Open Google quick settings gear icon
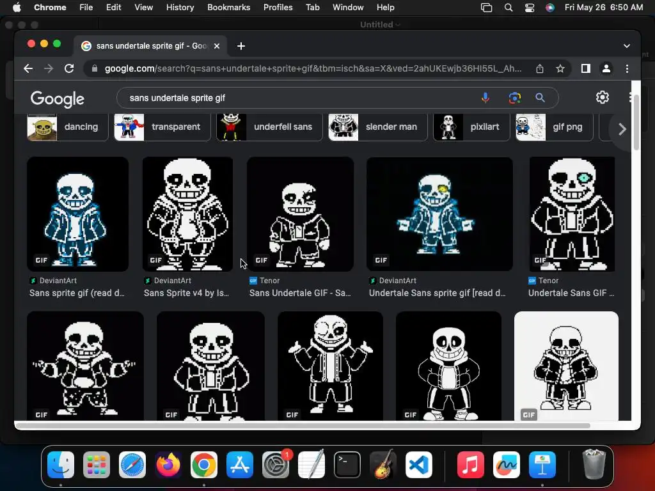655x491 pixels. coord(603,97)
